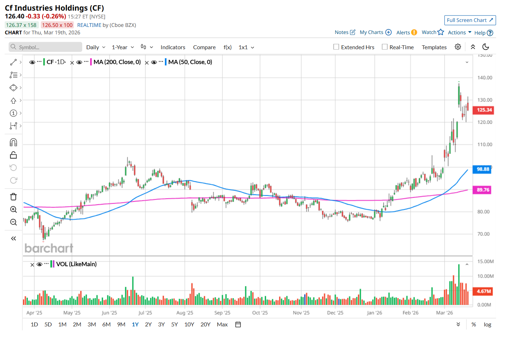Screen dimensions: 514x337
Task: Open the date range calendar icon
Action: click(238, 324)
